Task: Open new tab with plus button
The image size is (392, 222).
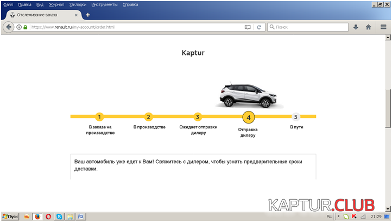Action: pos(88,15)
